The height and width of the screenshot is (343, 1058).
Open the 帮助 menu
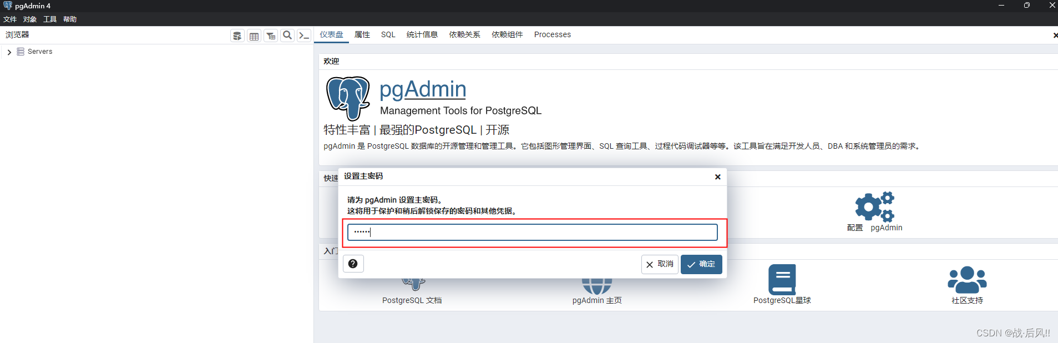pyautogui.click(x=70, y=19)
